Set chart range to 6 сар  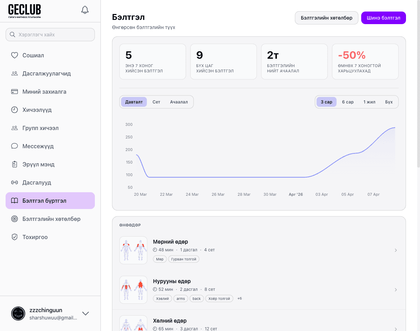pyautogui.click(x=348, y=102)
